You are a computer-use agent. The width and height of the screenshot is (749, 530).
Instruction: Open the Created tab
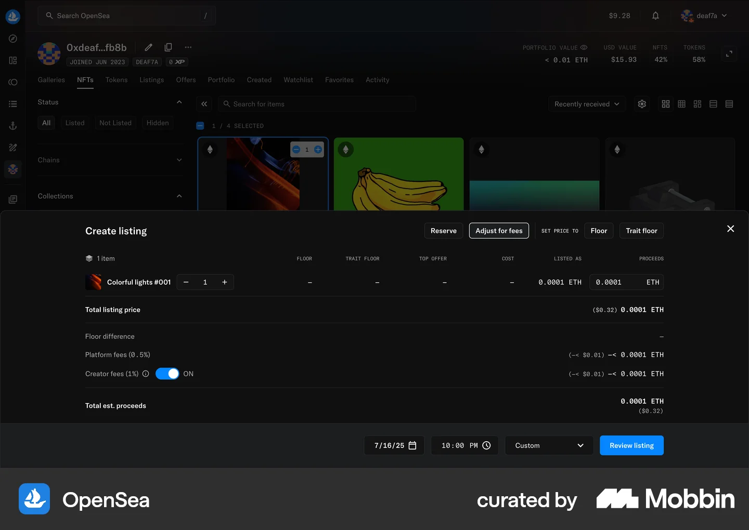click(259, 80)
